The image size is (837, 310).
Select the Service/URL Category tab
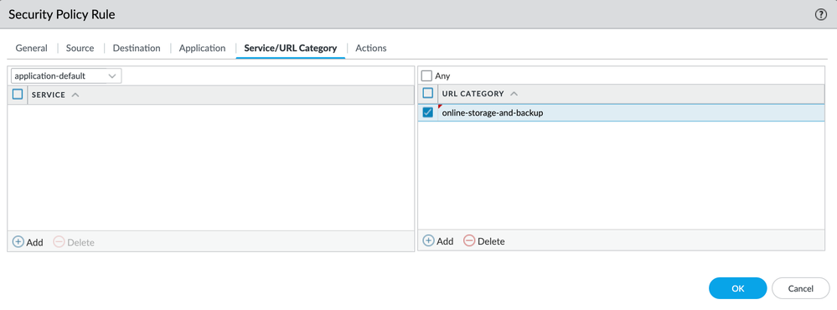[291, 48]
